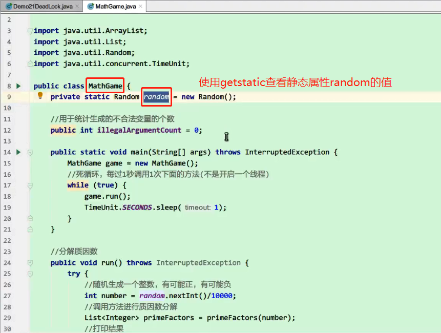Run the main method from the gutter arrow

pyautogui.click(x=18, y=152)
